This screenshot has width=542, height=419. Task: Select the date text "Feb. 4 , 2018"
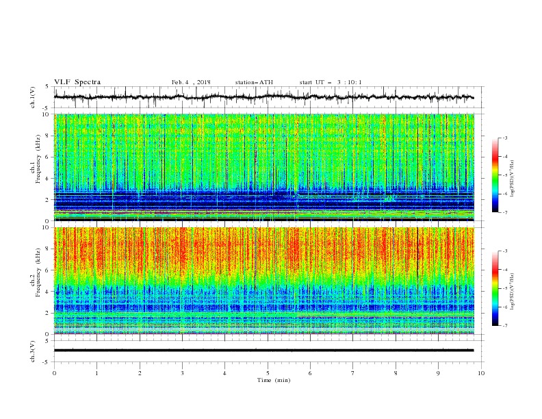tap(191, 82)
